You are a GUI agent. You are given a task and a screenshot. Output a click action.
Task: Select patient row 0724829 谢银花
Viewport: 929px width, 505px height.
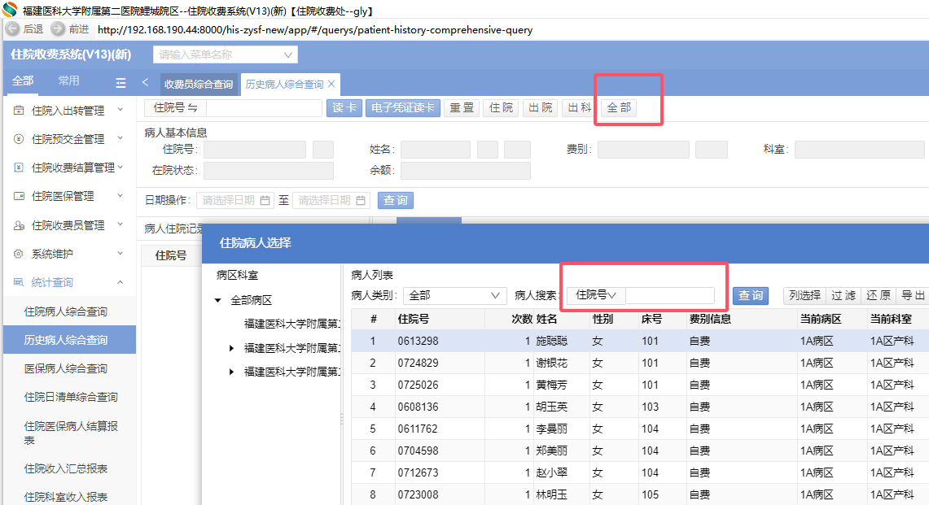coord(640,363)
